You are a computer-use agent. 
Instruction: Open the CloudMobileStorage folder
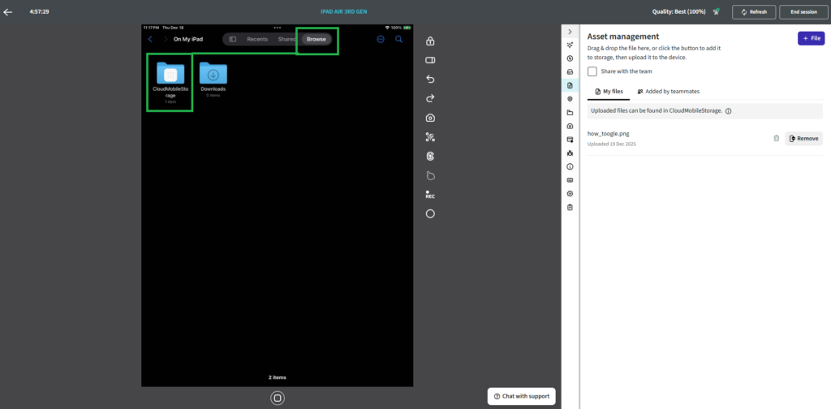coord(170,80)
